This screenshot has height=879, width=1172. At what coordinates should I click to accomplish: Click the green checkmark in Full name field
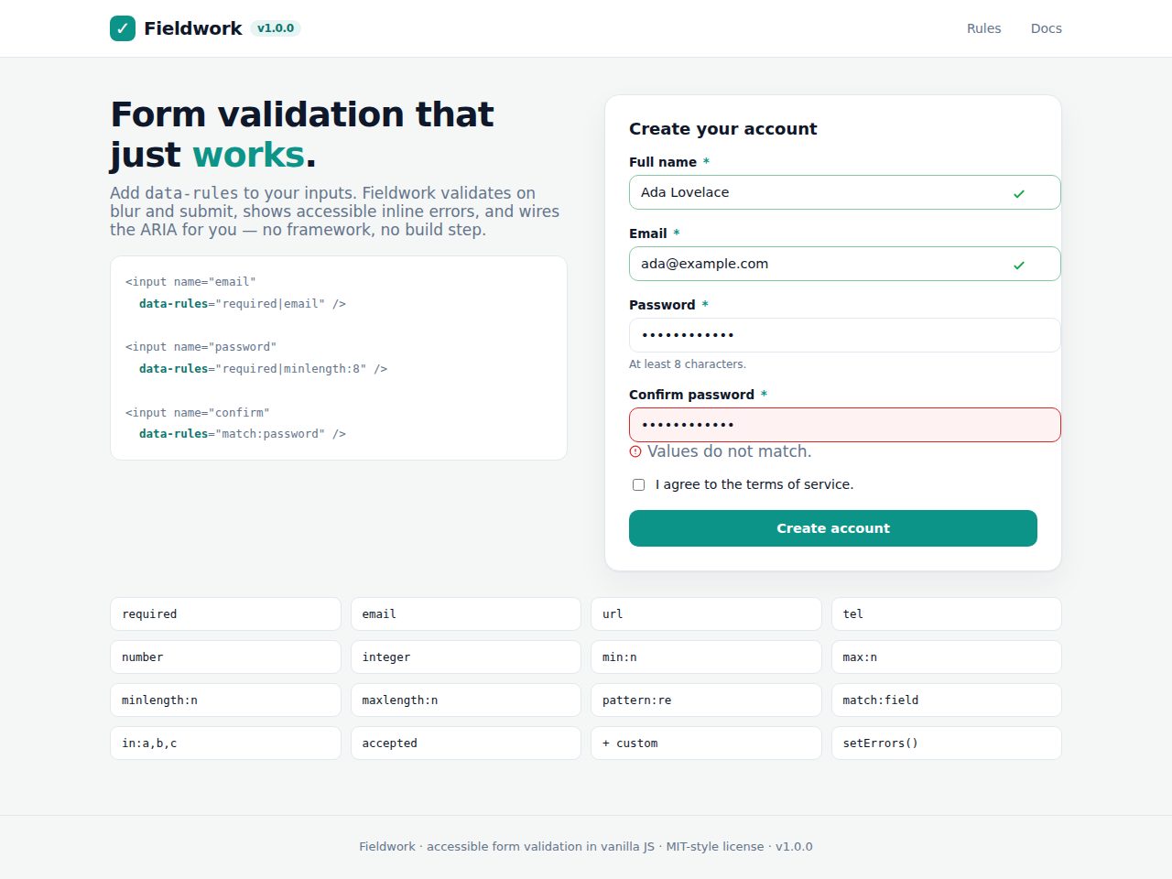click(1019, 193)
